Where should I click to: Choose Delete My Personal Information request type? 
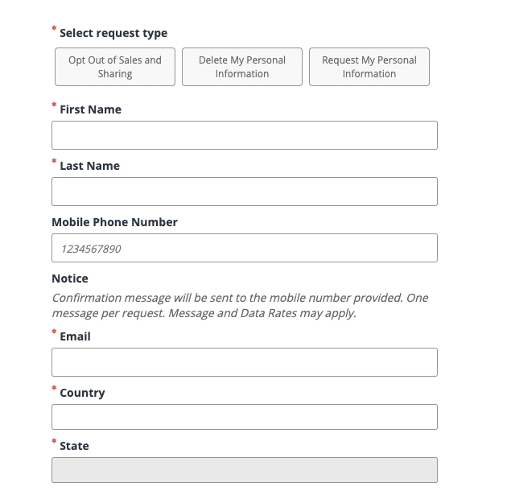click(x=242, y=67)
